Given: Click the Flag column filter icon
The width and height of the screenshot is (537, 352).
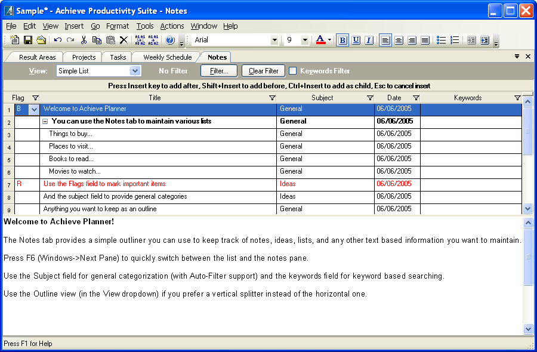Looking at the screenshot, I should tap(35, 98).
